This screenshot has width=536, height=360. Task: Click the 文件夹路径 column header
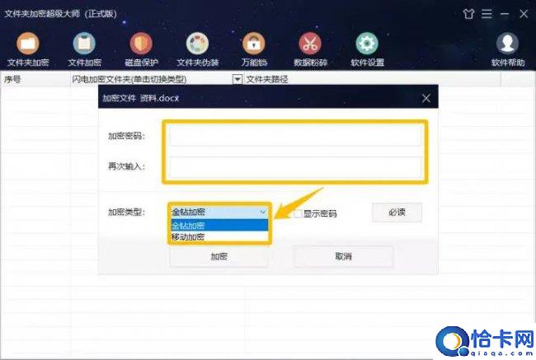373,80
